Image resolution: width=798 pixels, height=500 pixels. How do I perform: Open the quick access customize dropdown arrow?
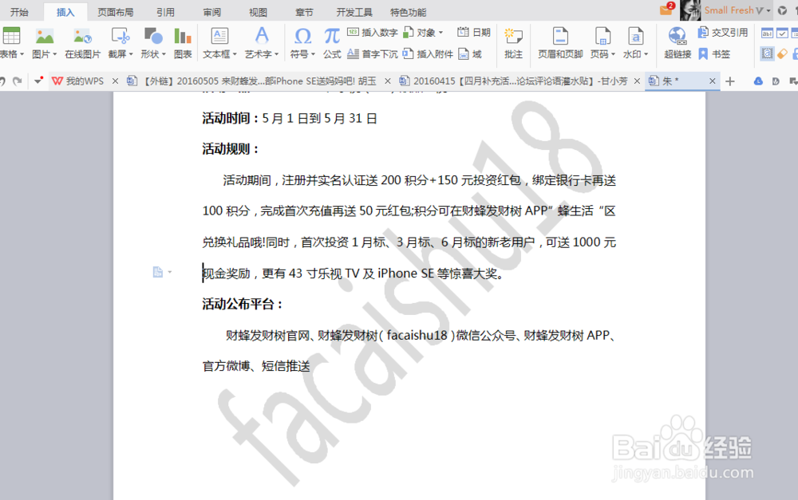point(38,81)
